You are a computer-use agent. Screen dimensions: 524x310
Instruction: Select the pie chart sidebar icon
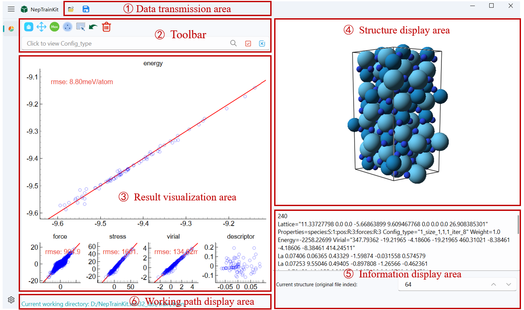point(11,29)
